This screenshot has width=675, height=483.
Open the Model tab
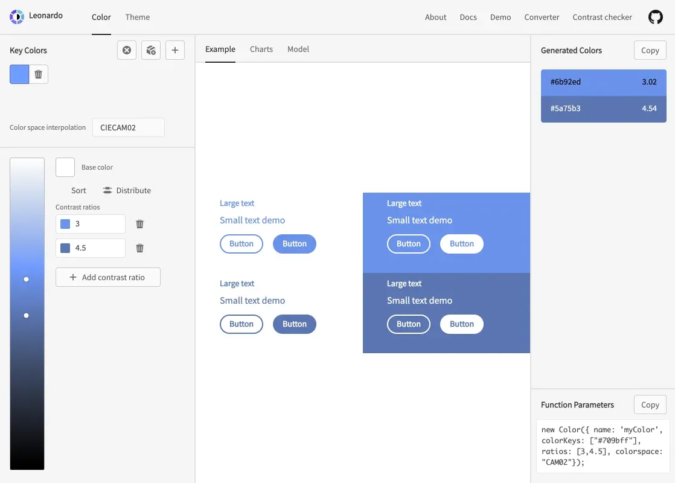point(298,49)
